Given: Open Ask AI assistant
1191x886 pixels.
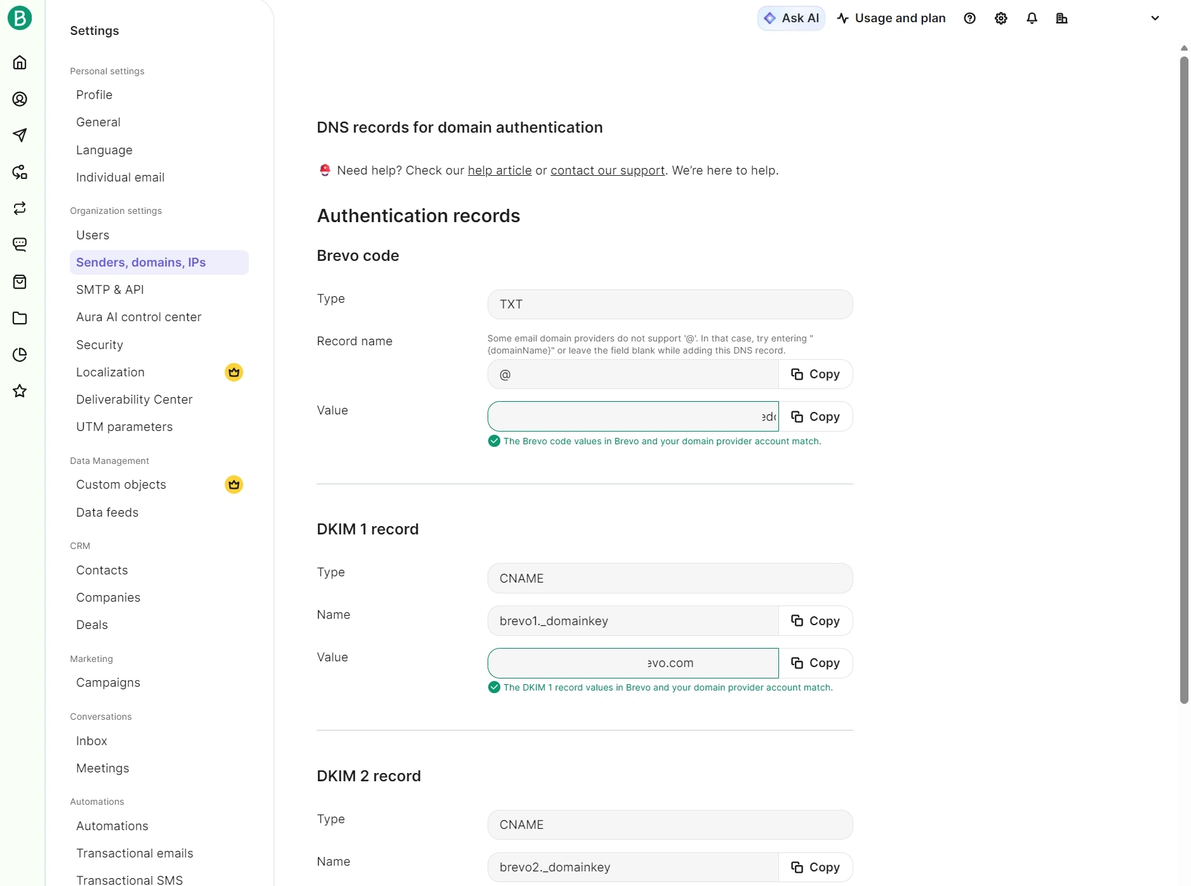Looking at the screenshot, I should pos(791,18).
